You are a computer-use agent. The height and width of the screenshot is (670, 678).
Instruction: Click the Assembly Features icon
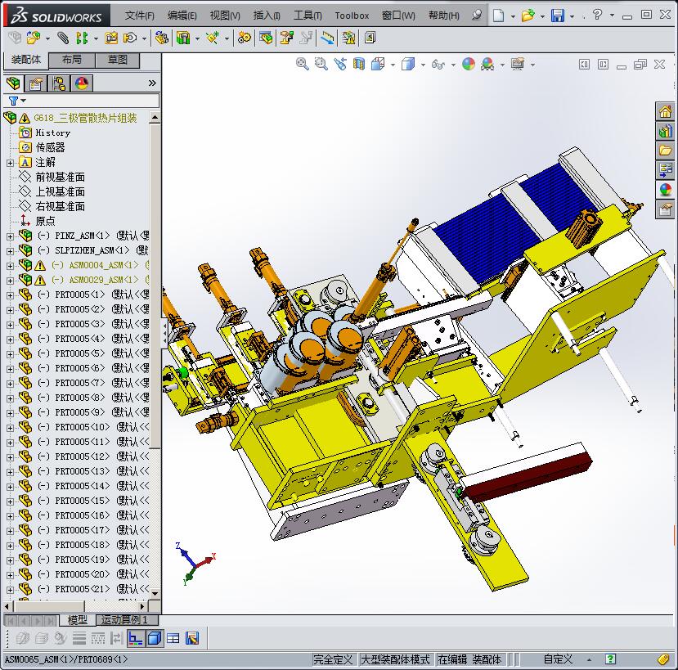183,38
